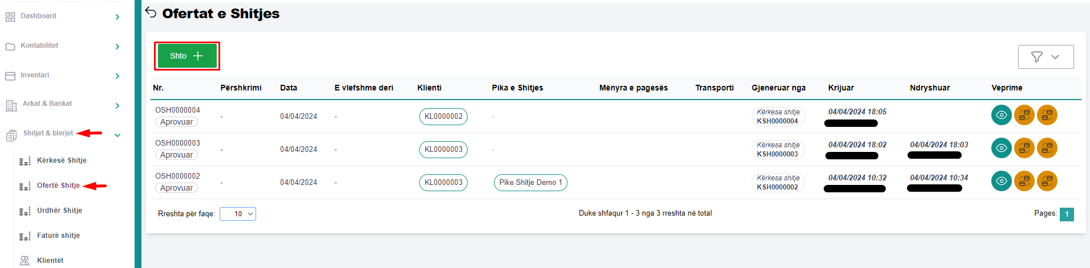
Task: Click first orange convert icon in OSH0000002 row
Action: (1024, 181)
